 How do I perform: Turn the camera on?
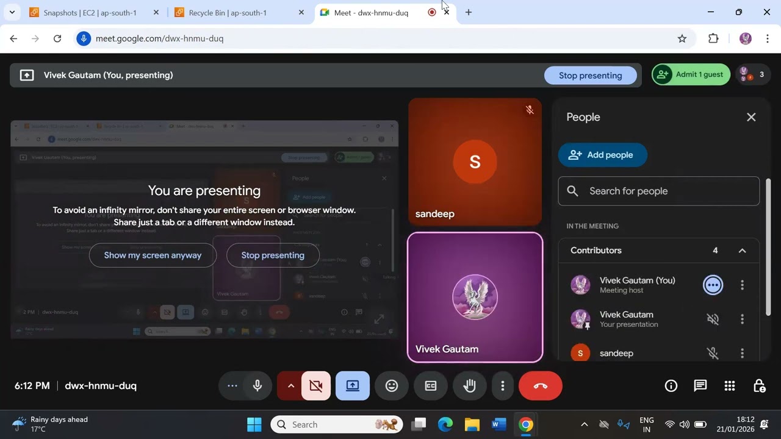(316, 386)
